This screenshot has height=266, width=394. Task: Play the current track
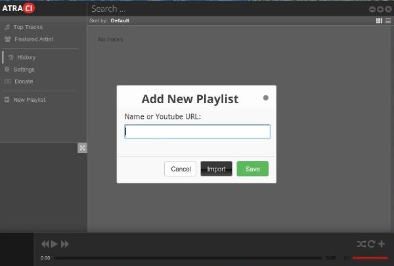54,244
